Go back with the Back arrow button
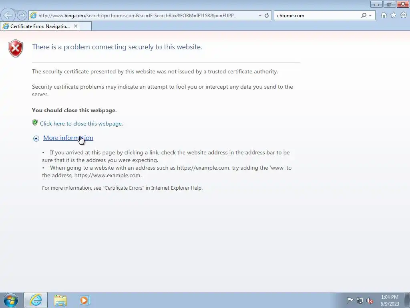 pos(8,15)
